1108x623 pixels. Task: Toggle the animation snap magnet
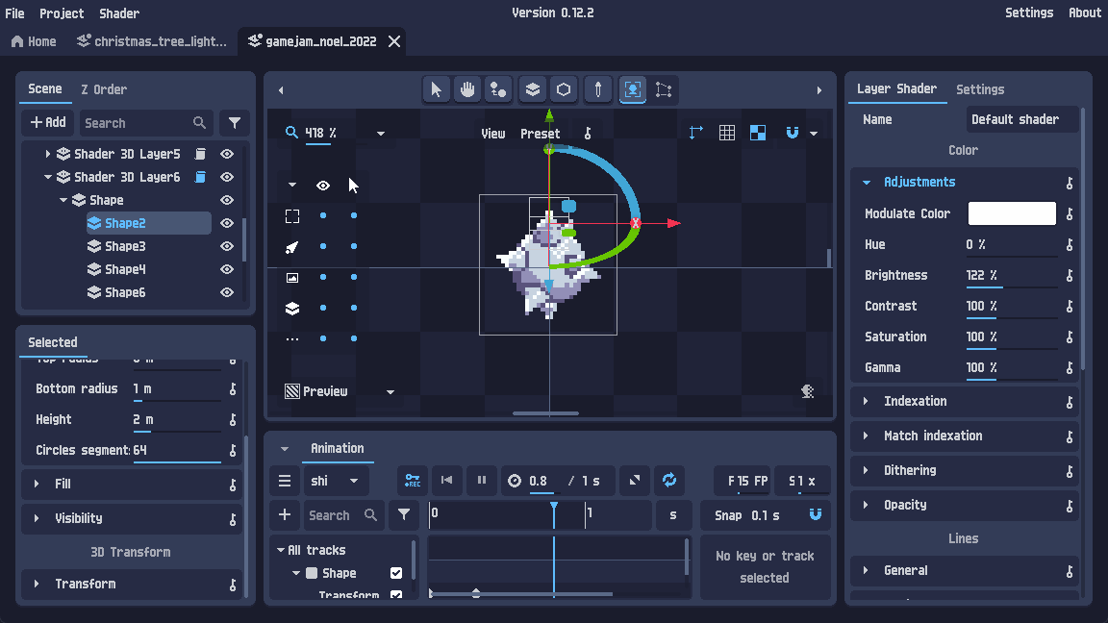(x=816, y=515)
